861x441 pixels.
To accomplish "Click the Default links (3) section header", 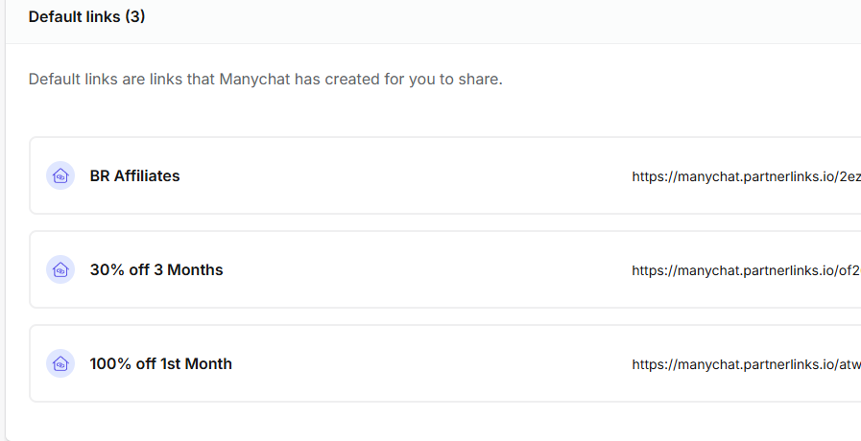I will [86, 16].
